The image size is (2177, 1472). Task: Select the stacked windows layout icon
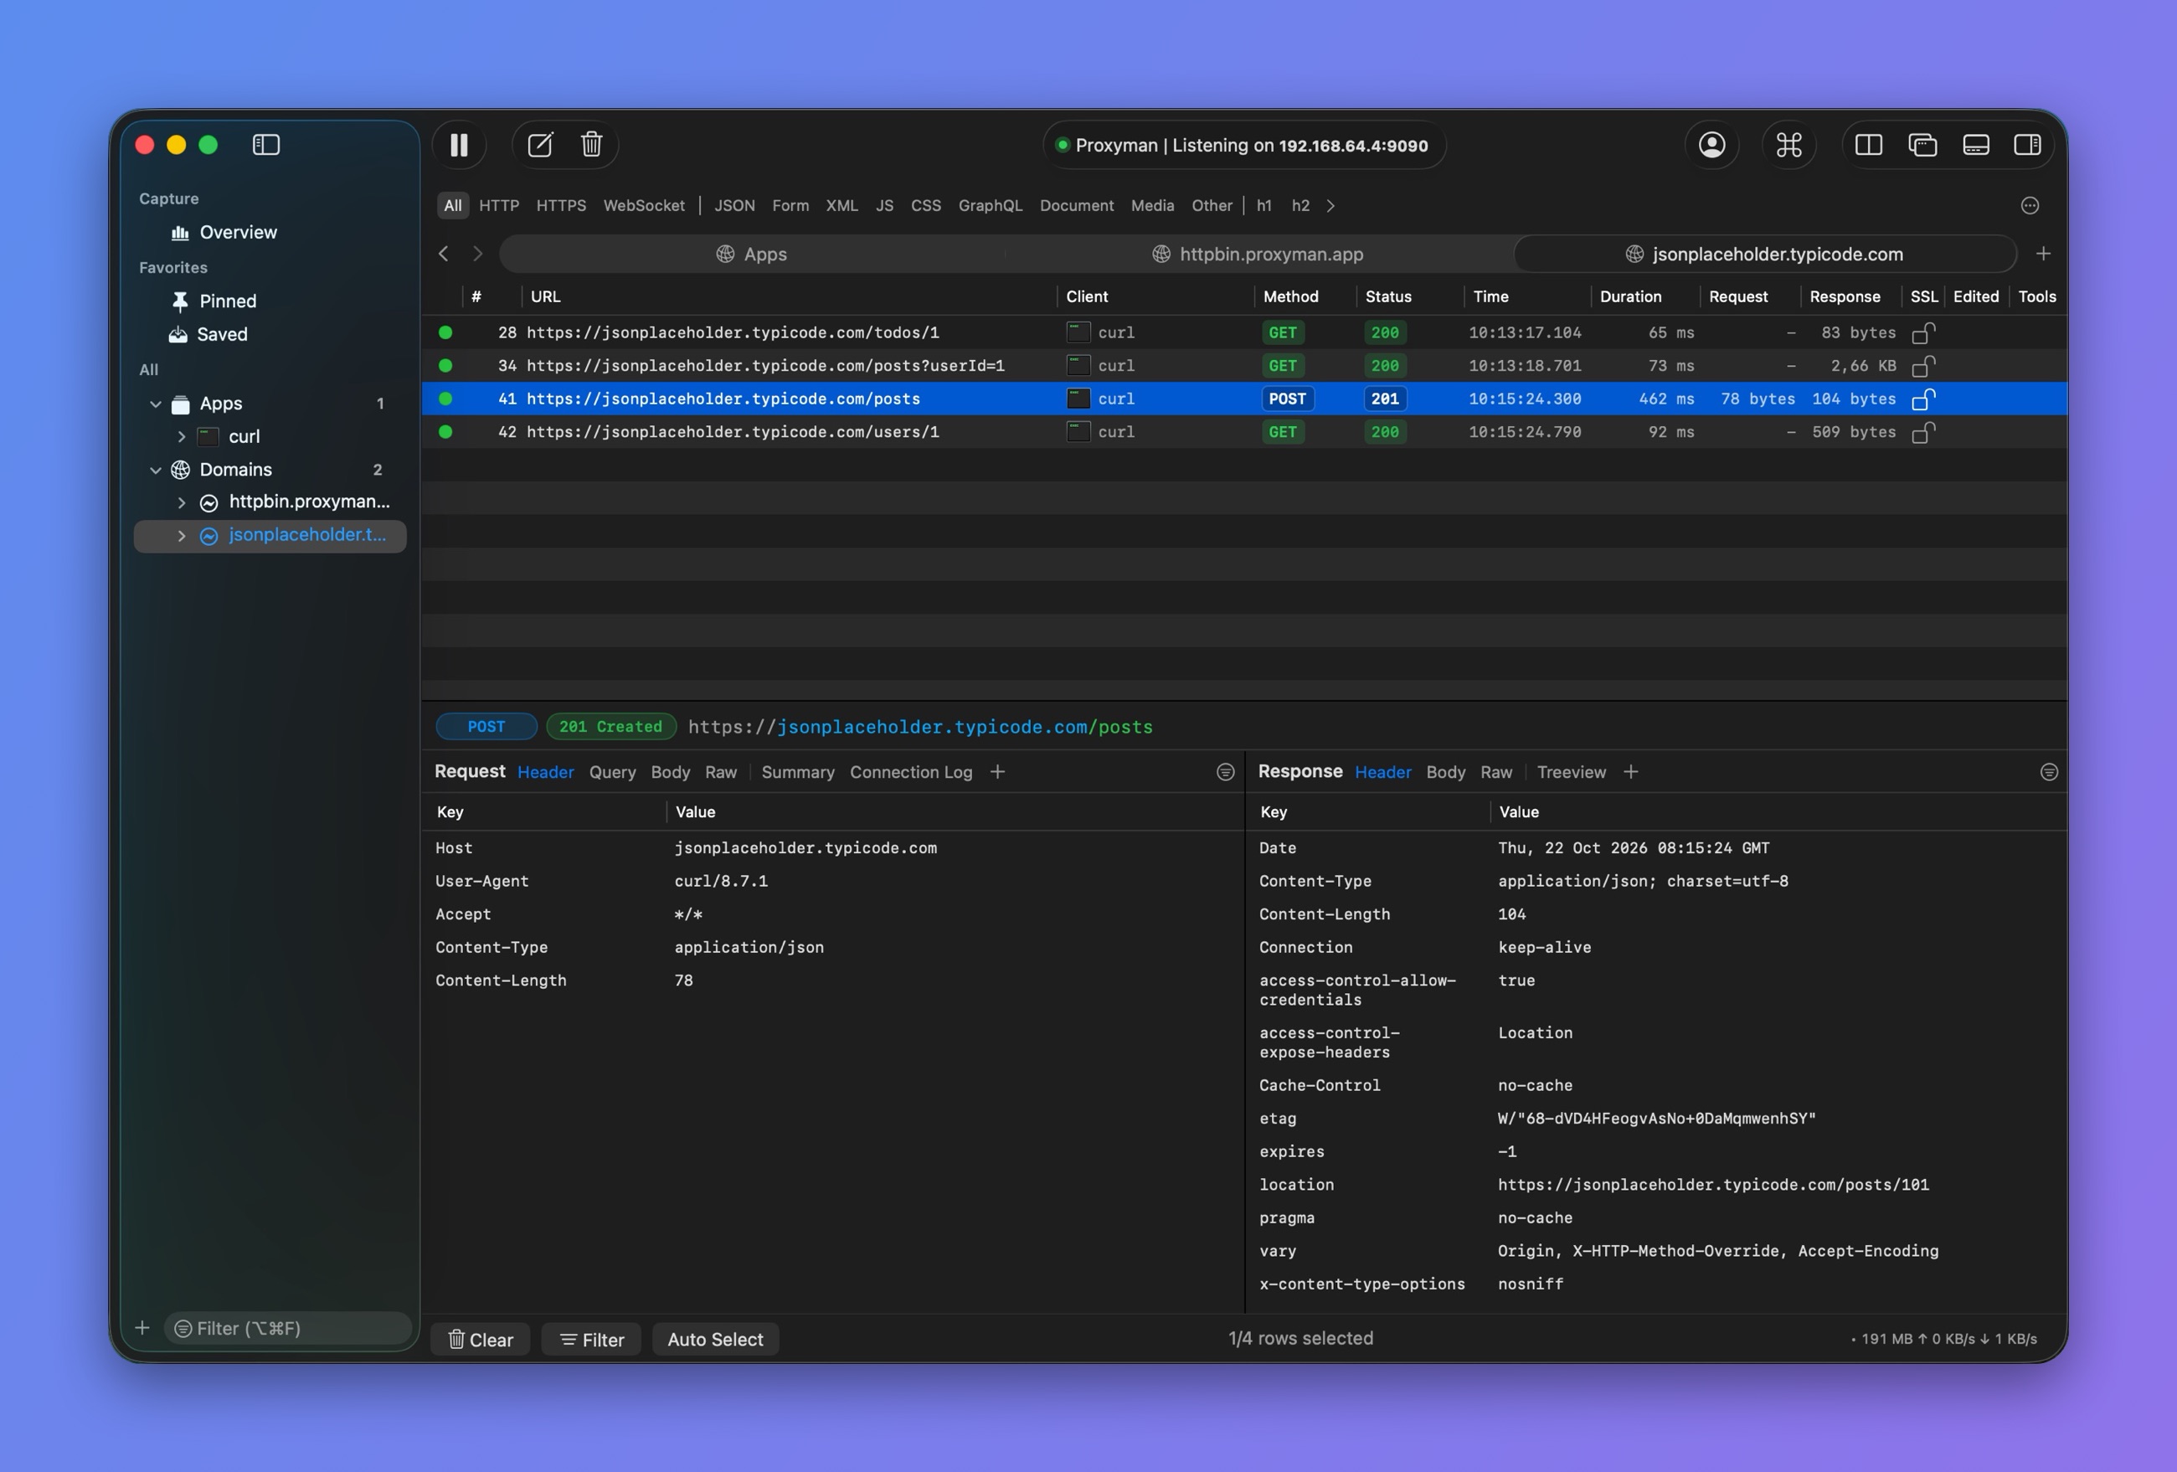pos(1922,145)
